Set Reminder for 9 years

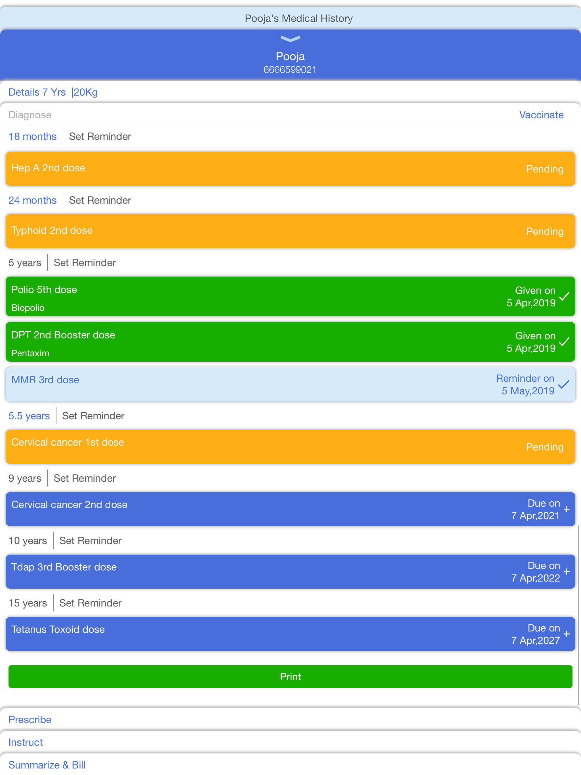point(85,478)
